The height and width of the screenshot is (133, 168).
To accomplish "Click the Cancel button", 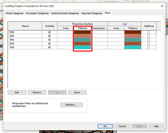I will coord(122,126).
